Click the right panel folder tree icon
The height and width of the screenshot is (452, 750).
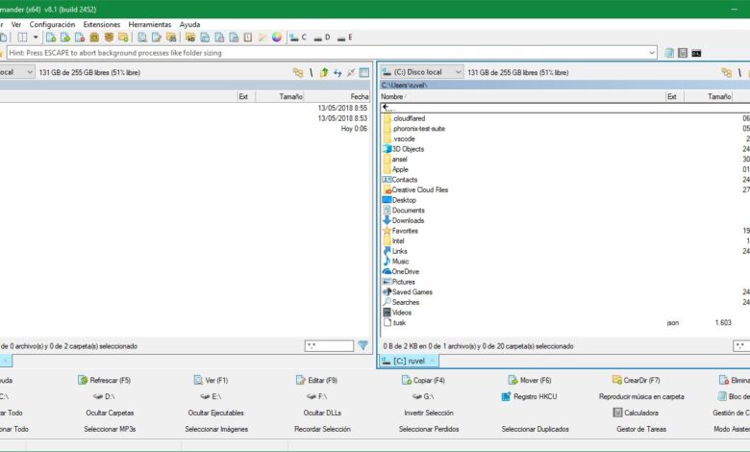(x=726, y=73)
